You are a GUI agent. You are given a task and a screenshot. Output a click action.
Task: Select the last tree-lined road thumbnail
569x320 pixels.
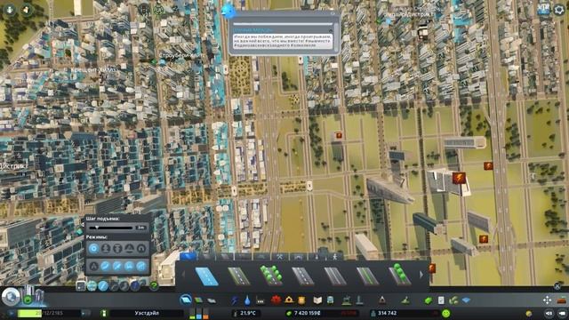pos(400,275)
